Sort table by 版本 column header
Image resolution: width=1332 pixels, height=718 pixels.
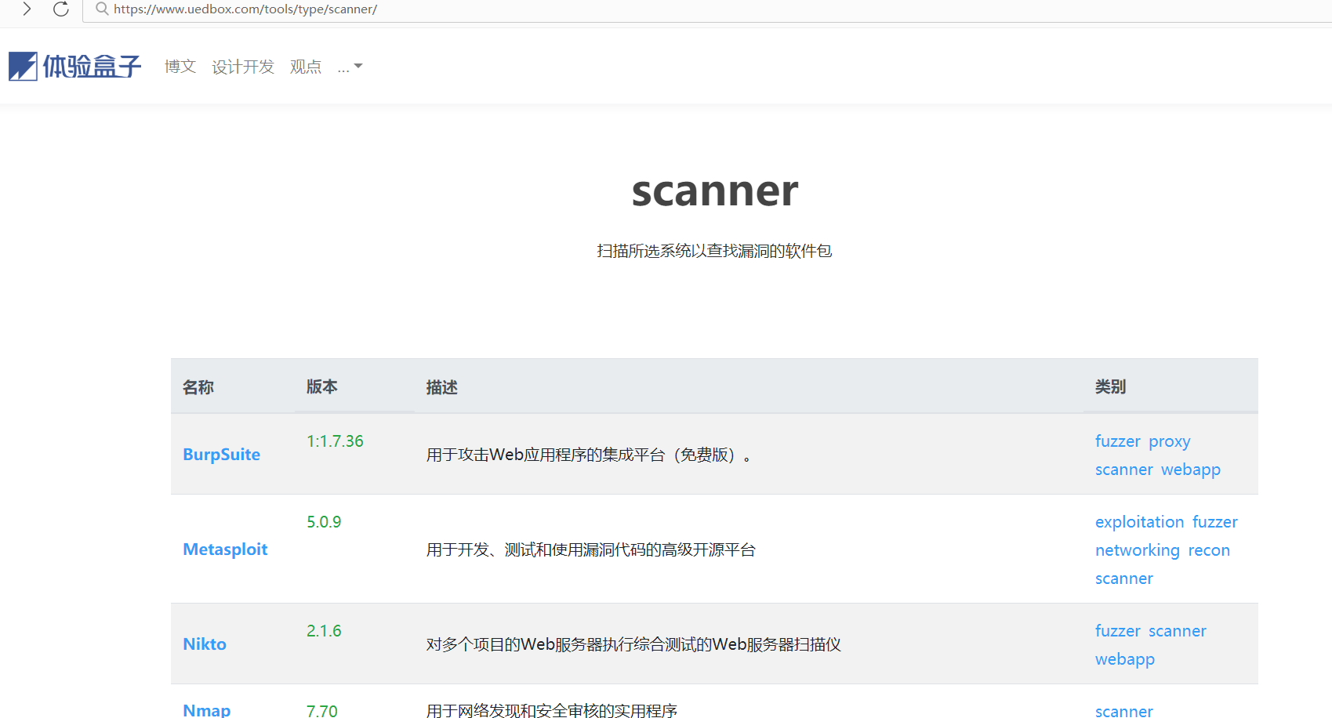tap(322, 386)
